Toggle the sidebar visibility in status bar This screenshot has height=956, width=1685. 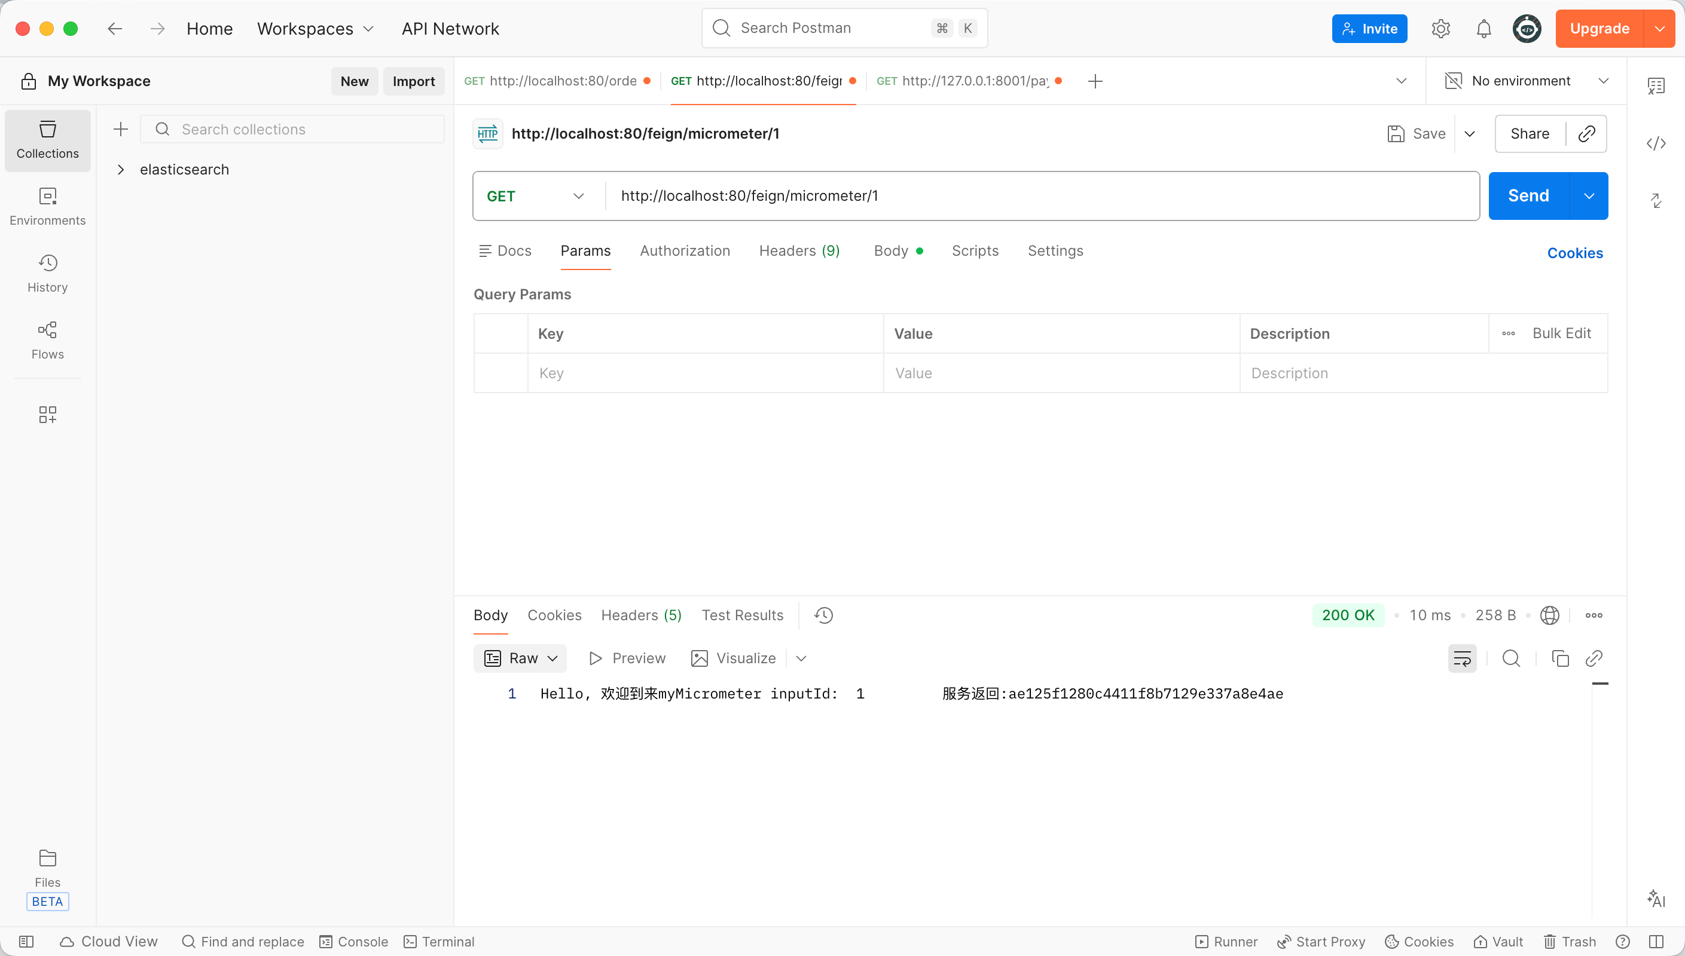(26, 942)
